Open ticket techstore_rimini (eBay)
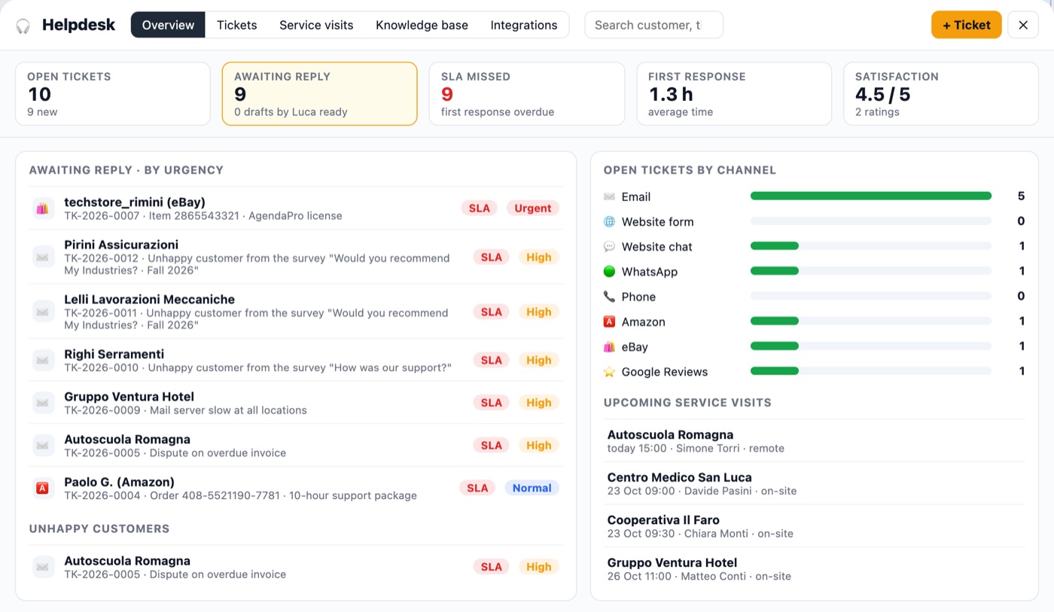This screenshot has width=1054, height=612. pos(135,202)
